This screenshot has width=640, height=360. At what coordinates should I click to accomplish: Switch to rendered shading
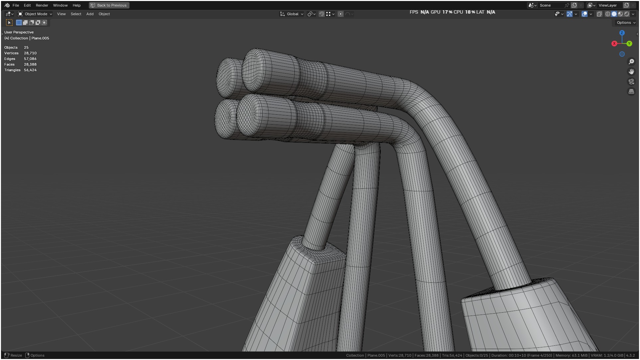tap(627, 14)
